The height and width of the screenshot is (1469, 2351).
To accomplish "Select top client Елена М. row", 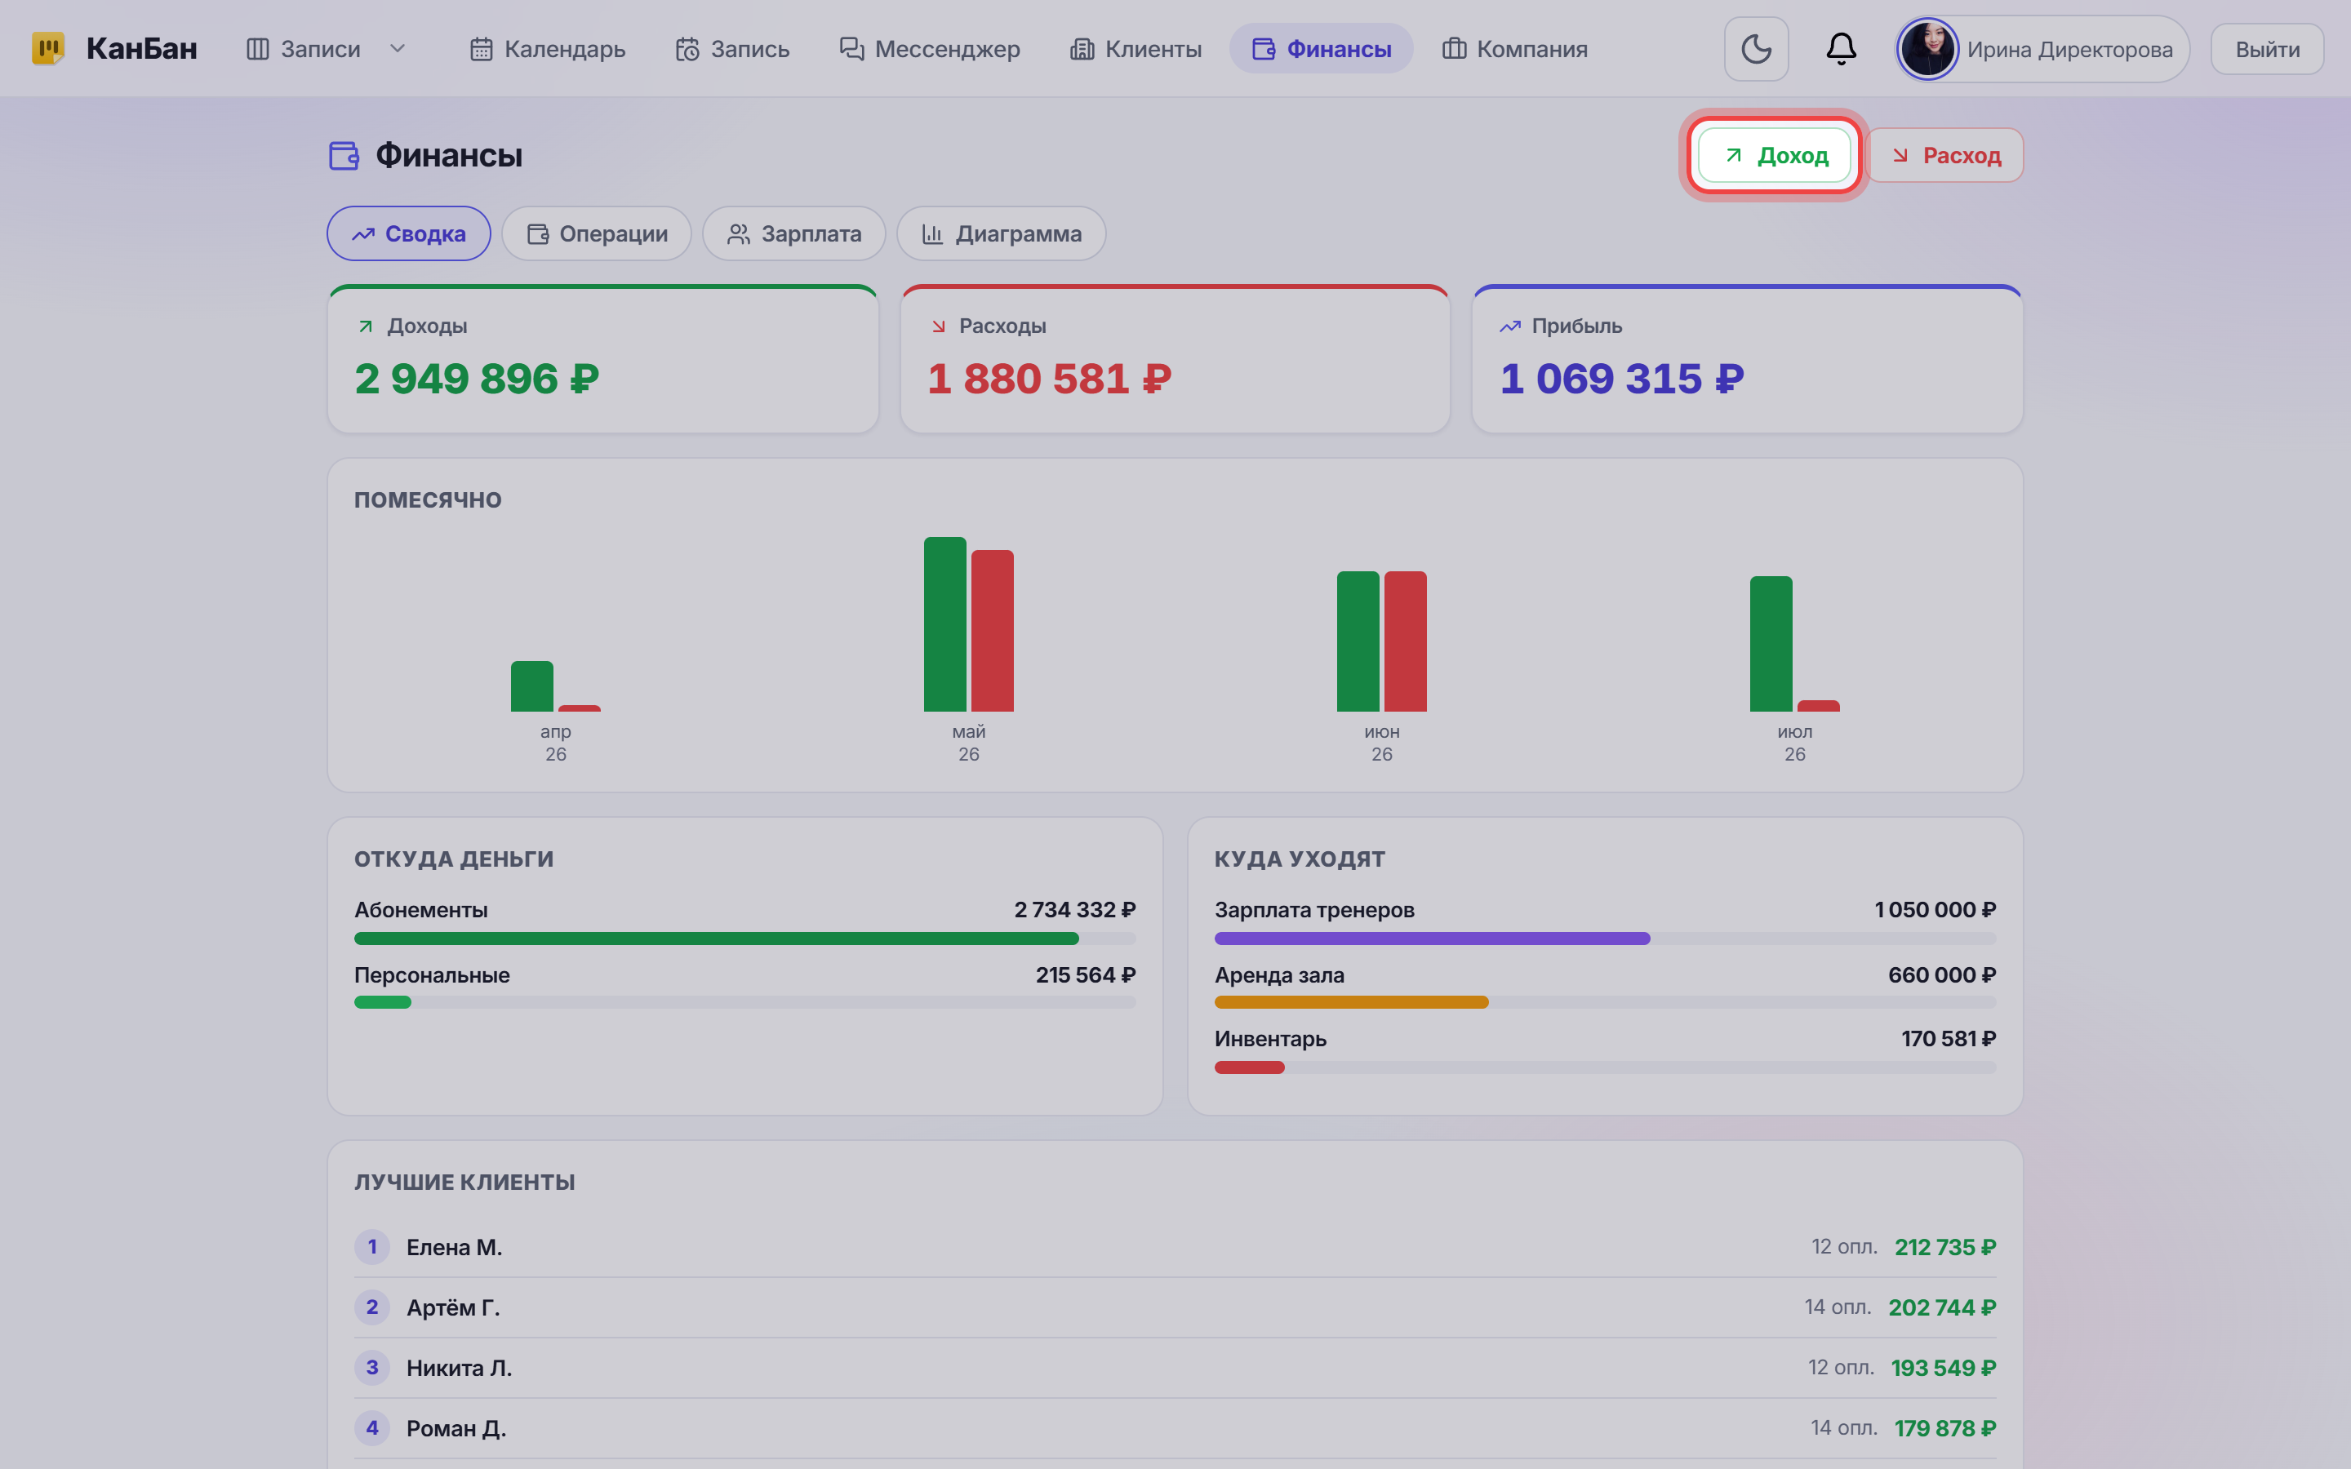I will [x=1175, y=1246].
